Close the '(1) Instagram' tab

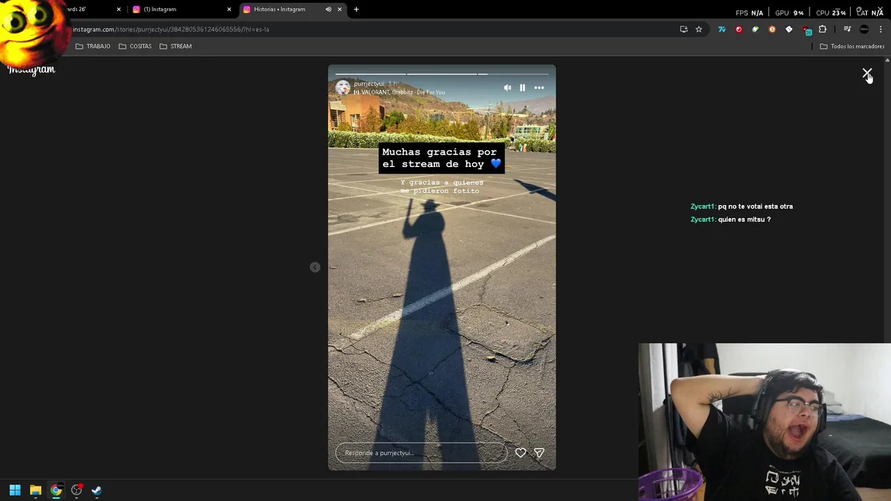point(229,9)
